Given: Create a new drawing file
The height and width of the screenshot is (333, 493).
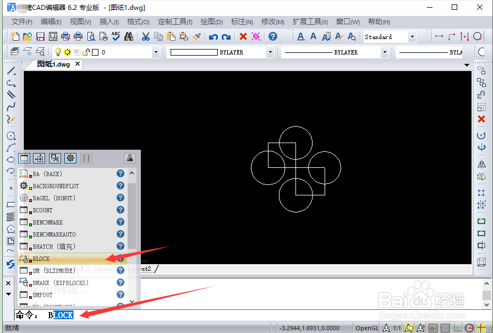Looking at the screenshot, I should point(14,36).
